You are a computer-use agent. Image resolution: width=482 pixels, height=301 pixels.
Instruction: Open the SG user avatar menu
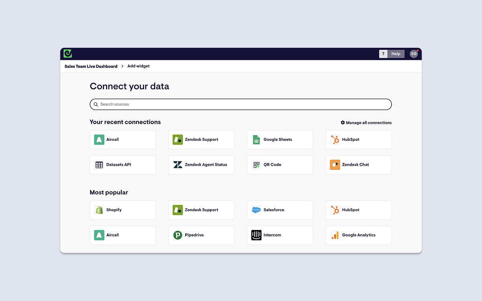[x=414, y=54]
